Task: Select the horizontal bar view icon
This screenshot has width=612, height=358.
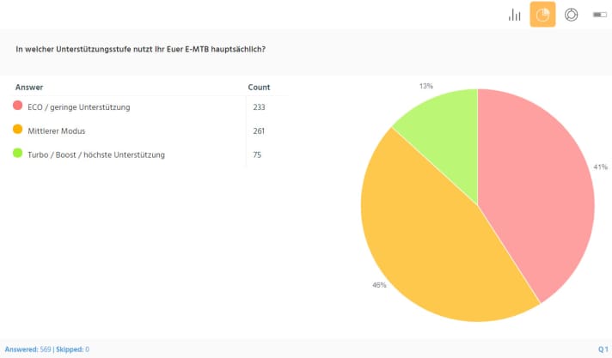Action: tap(599, 15)
